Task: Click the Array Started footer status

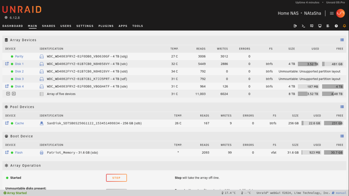Action: (15, 193)
